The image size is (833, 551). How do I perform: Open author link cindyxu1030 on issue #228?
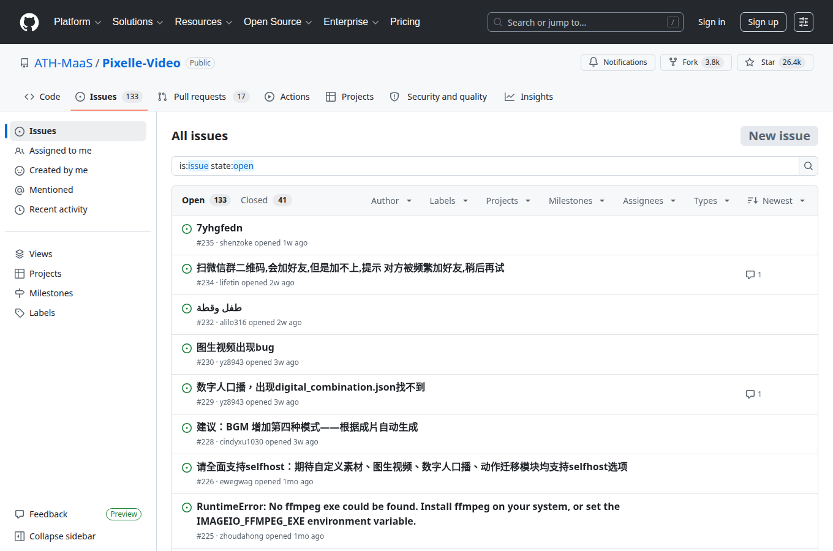tap(241, 442)
